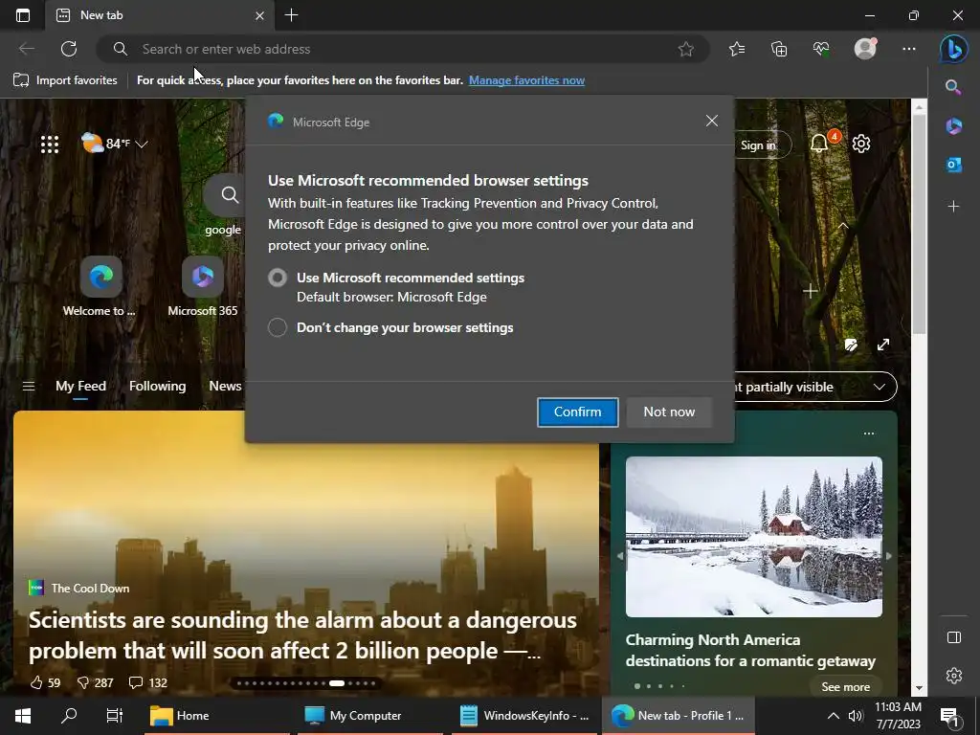Add a new quick link plus

tap(810, 291)
